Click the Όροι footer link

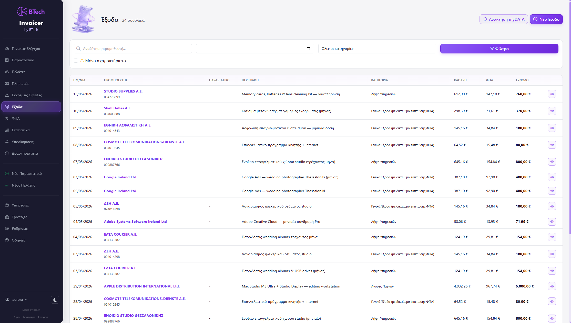coord(17,317)
